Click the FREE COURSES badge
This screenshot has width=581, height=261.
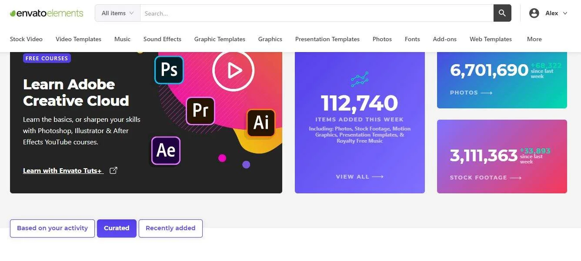pos(47,58)
